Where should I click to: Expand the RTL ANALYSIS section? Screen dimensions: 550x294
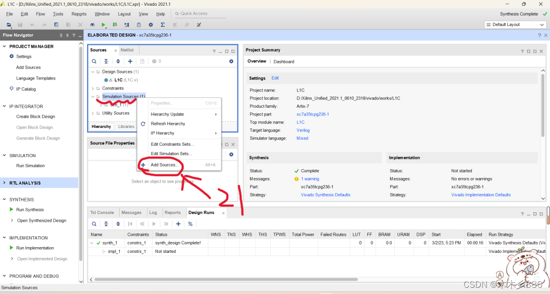click(x=5, y=183)
